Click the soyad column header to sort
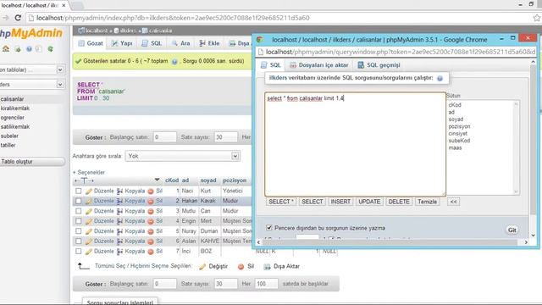 (x=208, y=180)
